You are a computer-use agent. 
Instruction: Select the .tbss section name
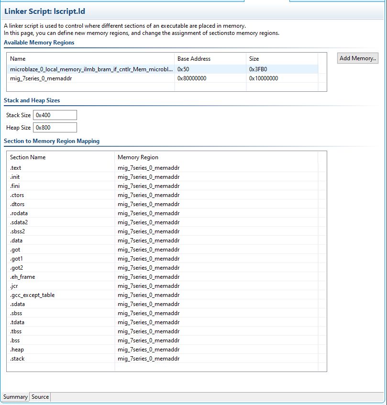pyautogui.click(x=16, y=331)
